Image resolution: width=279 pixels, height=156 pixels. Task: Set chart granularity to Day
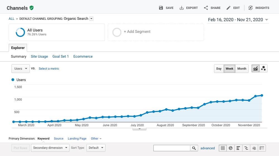219,69
